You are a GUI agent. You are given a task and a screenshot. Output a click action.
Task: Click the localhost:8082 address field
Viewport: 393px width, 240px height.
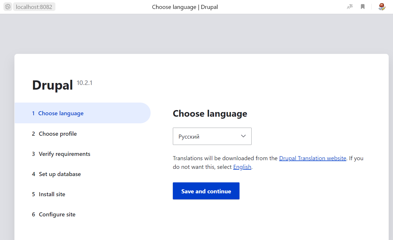pos(34,7)
